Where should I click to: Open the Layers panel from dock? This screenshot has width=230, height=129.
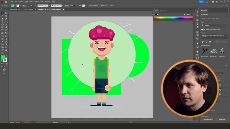pyautogui.click(x=197, y=52)
